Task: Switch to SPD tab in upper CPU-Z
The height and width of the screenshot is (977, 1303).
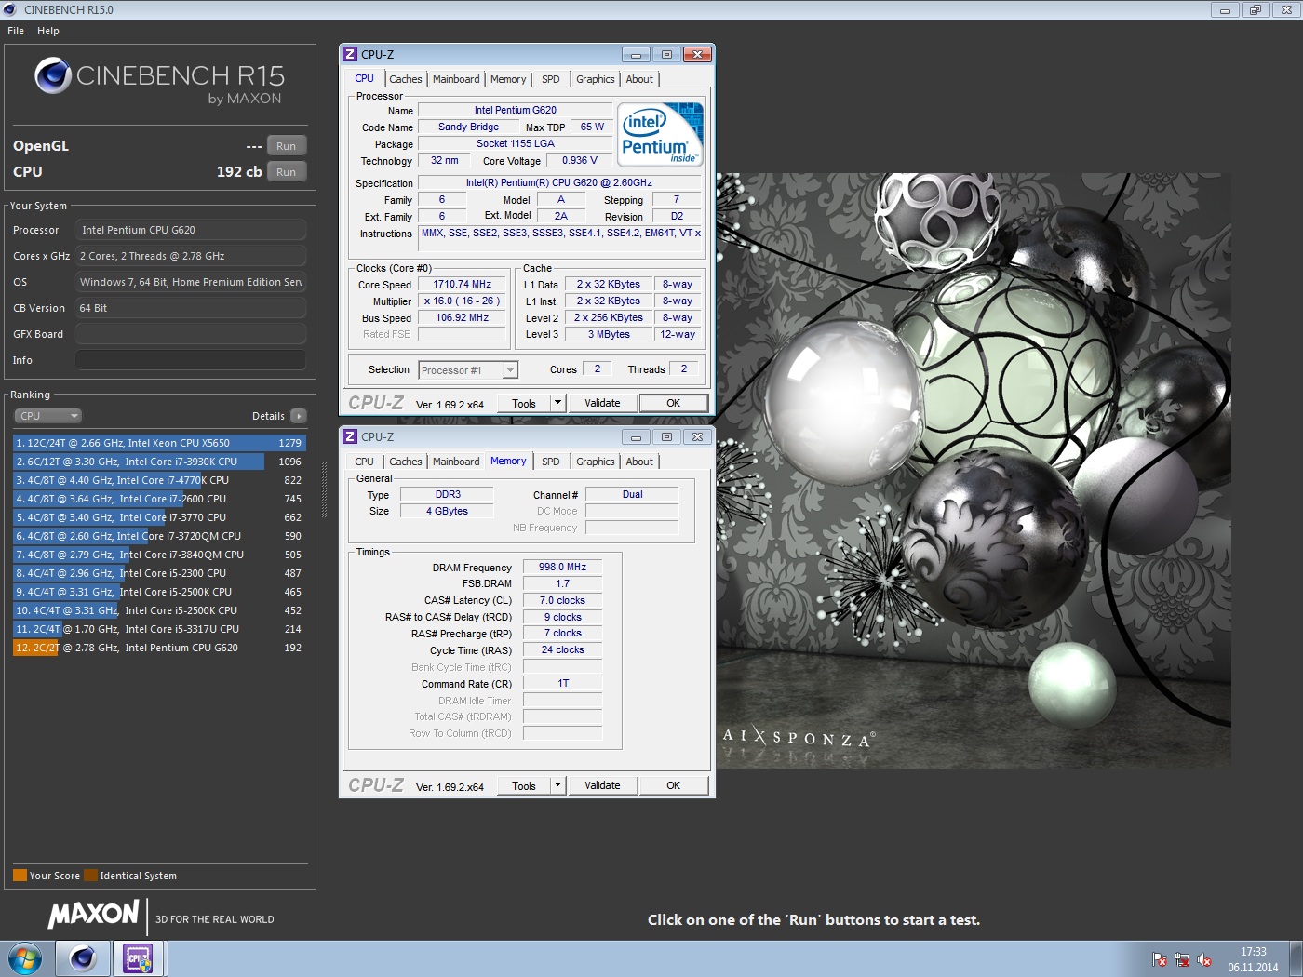Action: (x=551, y=79)
